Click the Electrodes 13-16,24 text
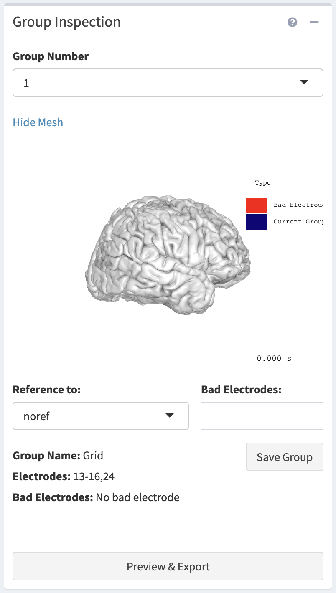 64,476
